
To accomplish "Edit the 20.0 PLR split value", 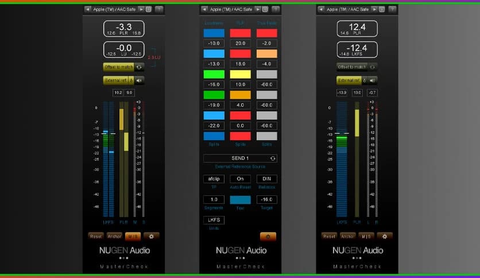I will (241, 44).
